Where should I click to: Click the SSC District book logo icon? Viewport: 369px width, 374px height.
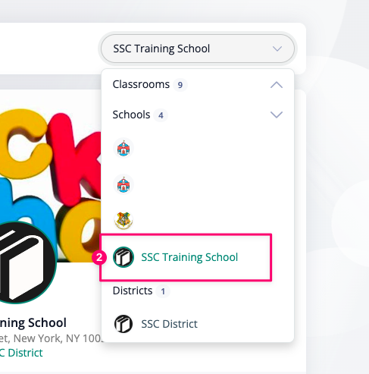(x=124, y=324)
